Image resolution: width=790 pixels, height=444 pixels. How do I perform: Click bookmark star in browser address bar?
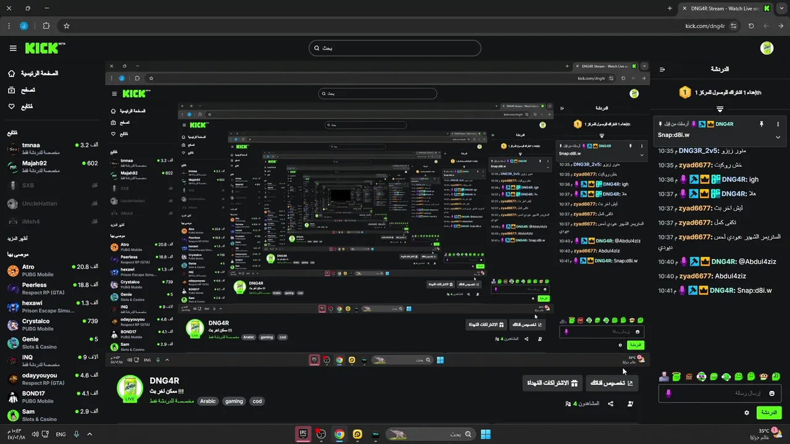click(67, 26)
